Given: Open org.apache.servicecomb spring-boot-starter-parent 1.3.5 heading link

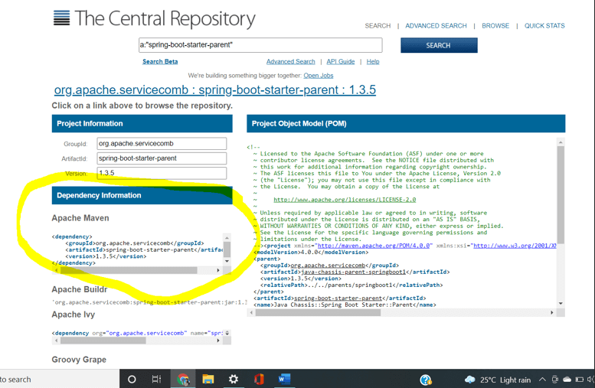Looking at the screenshot, I should click(x=215, y=90).
